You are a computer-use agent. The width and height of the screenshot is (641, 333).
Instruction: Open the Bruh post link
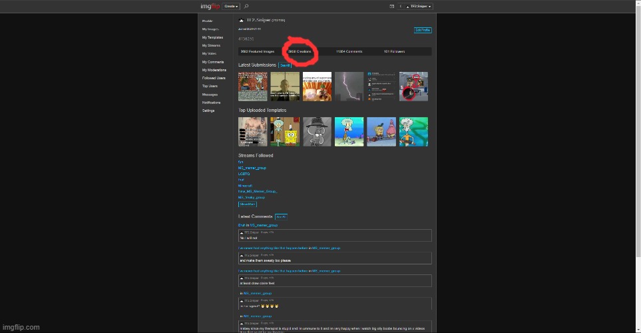pos(242,225)
